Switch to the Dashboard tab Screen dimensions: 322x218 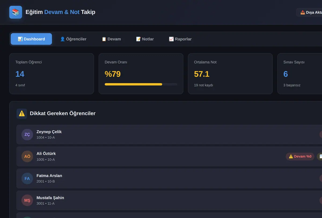31,39
